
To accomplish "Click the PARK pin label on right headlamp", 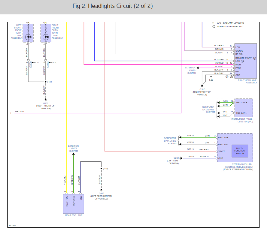I will pos(238,68).
